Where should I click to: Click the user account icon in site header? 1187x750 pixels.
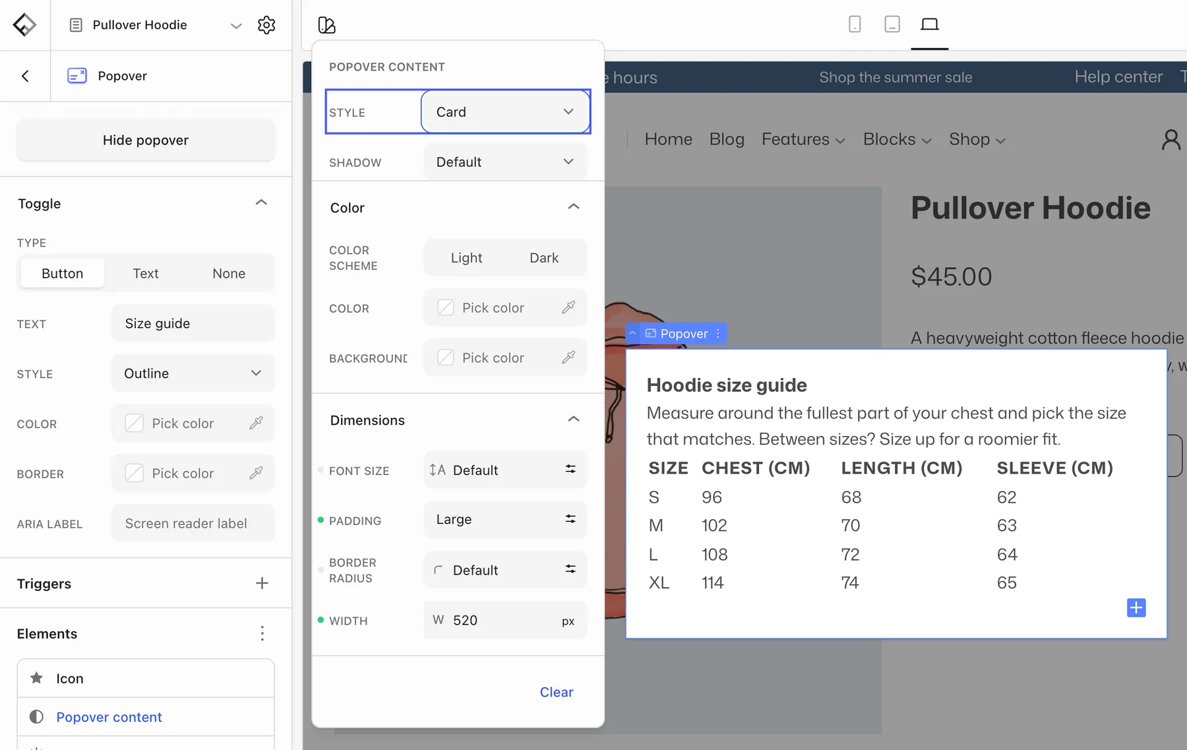[1171, 139]
